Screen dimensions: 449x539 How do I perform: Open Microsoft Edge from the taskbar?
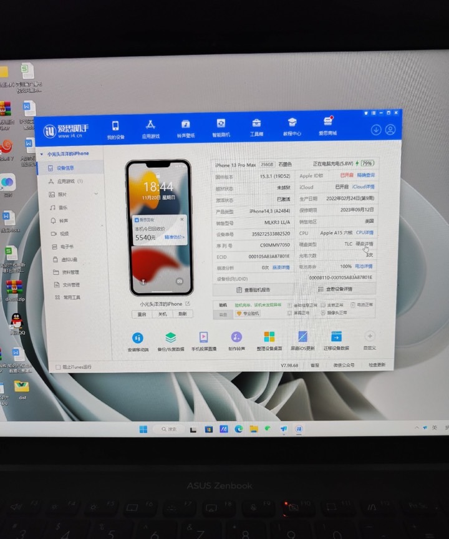pos(238,429)
